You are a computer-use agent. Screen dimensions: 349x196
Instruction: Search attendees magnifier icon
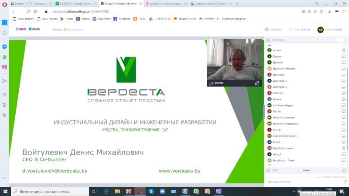click(x=345, y=40)
